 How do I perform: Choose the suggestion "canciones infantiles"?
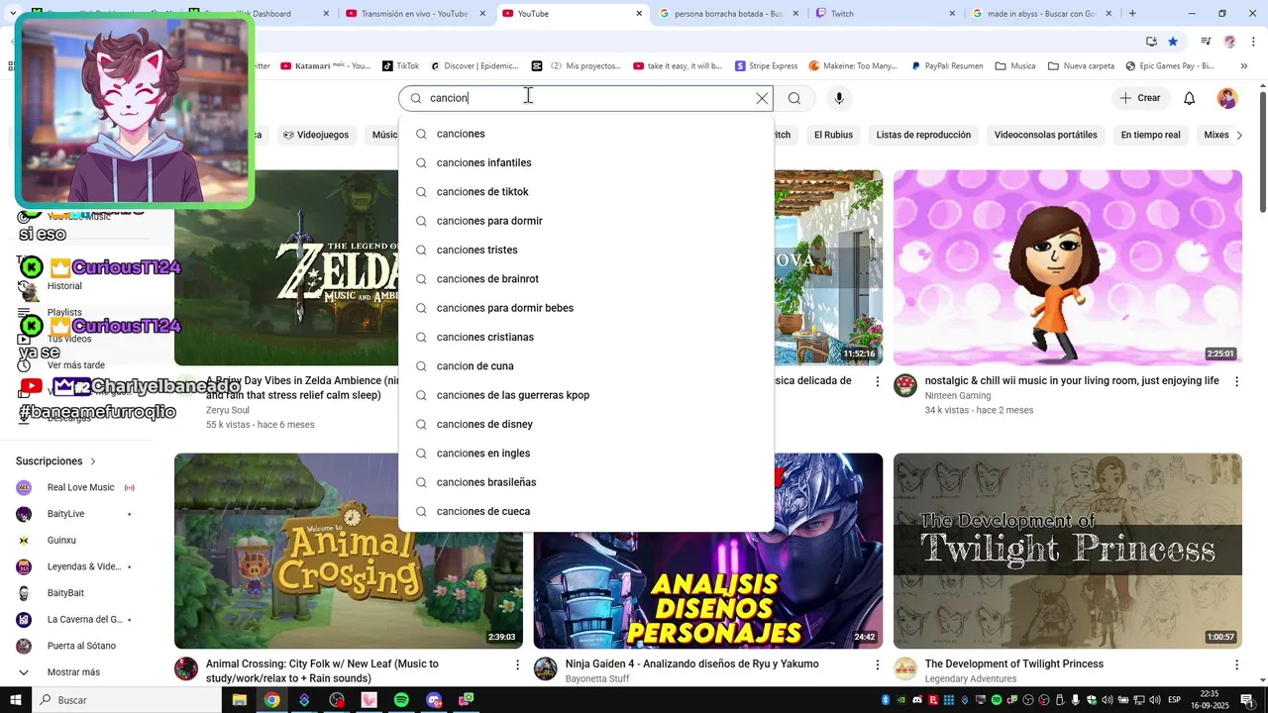tap(585, 162)
